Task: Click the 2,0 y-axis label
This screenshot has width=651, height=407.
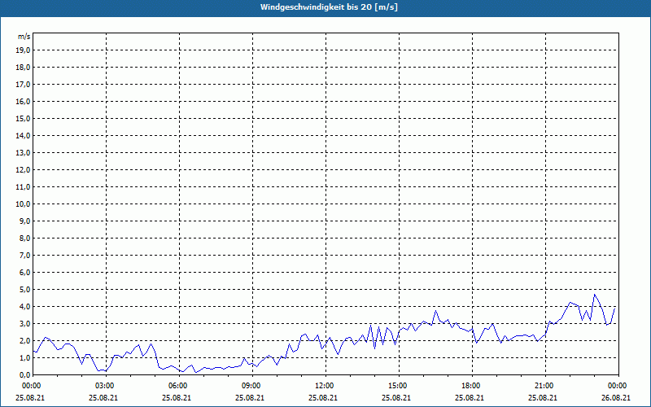Action: tap(24, 340)
